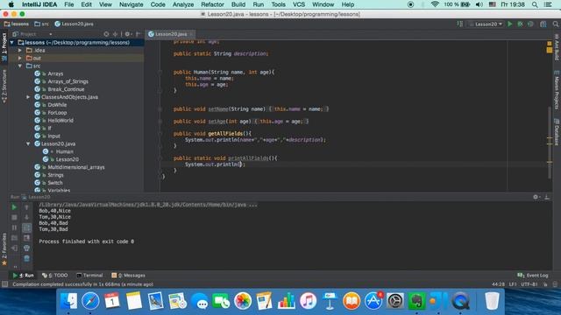Pause output in the Run panel
Screen dimensions: 561x315
coord(14,227)
